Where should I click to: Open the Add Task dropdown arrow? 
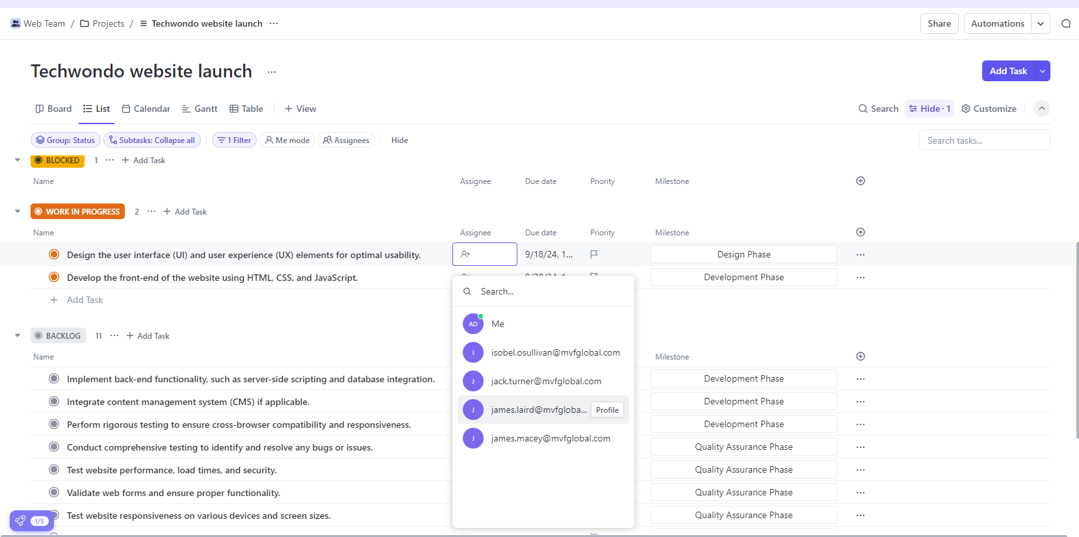pyautogui.click(x=1043, y=71)
